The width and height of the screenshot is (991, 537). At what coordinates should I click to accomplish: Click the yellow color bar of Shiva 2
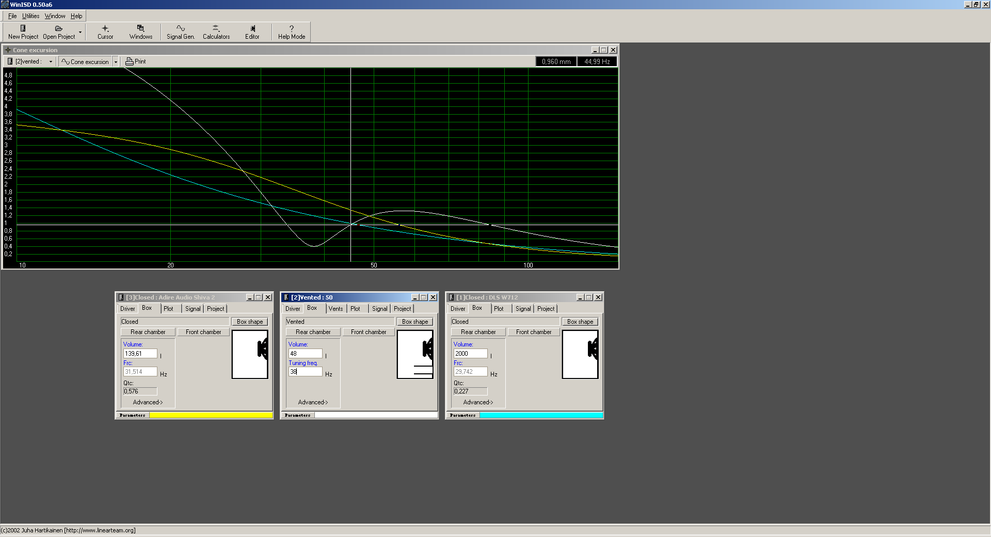click(x=211, y=415)
